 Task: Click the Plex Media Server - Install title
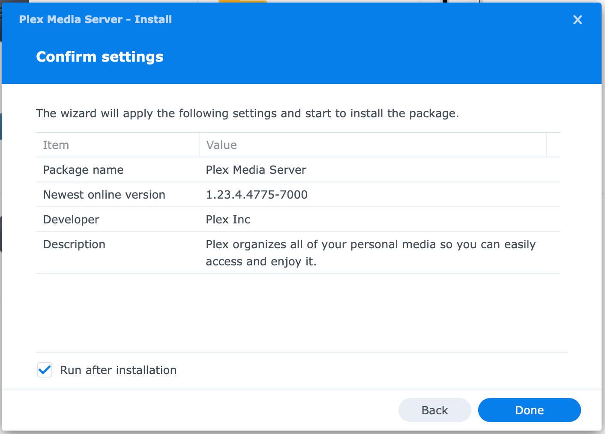tap(96, 19)
